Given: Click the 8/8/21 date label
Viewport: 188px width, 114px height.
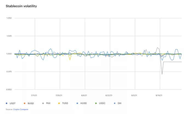Looking at the screenshot, I should pyautogui.click(x=84, y=95).
